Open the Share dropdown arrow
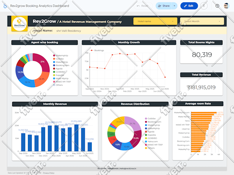 coord(174,6)
